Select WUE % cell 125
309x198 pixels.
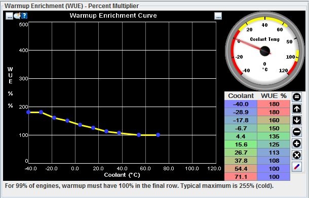[274, 144]
